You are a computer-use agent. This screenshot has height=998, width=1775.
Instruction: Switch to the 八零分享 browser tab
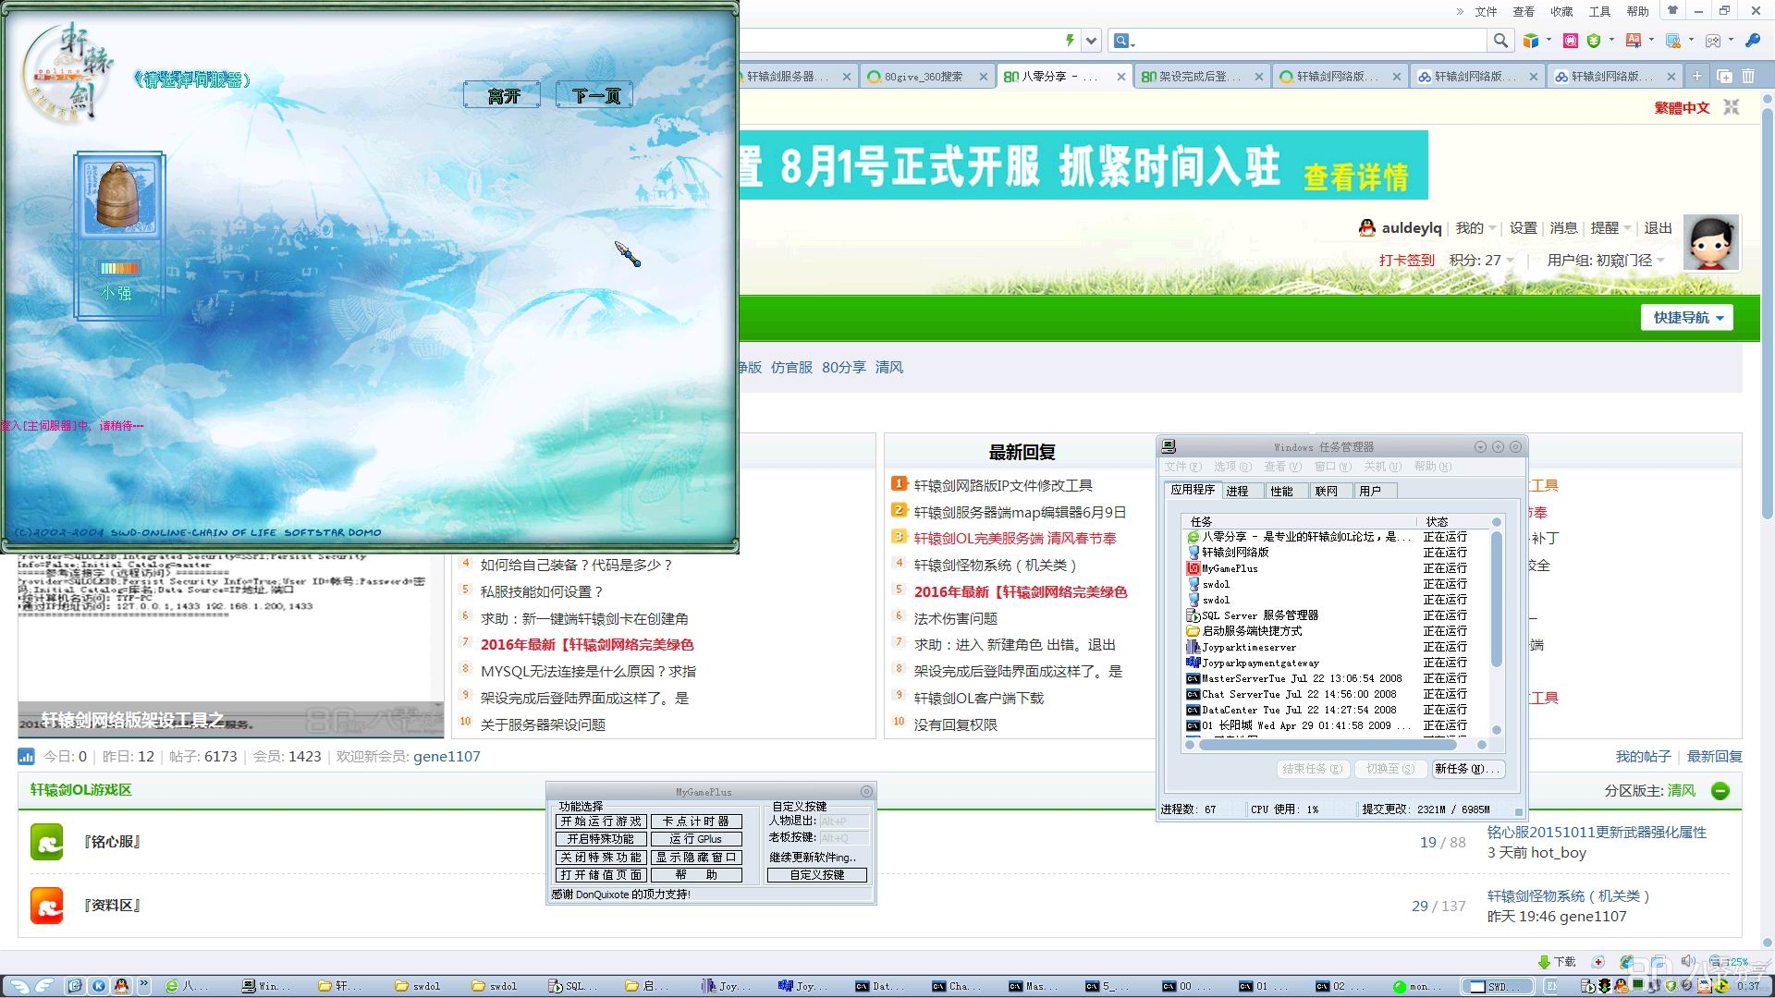click(x=1064, y=76)
